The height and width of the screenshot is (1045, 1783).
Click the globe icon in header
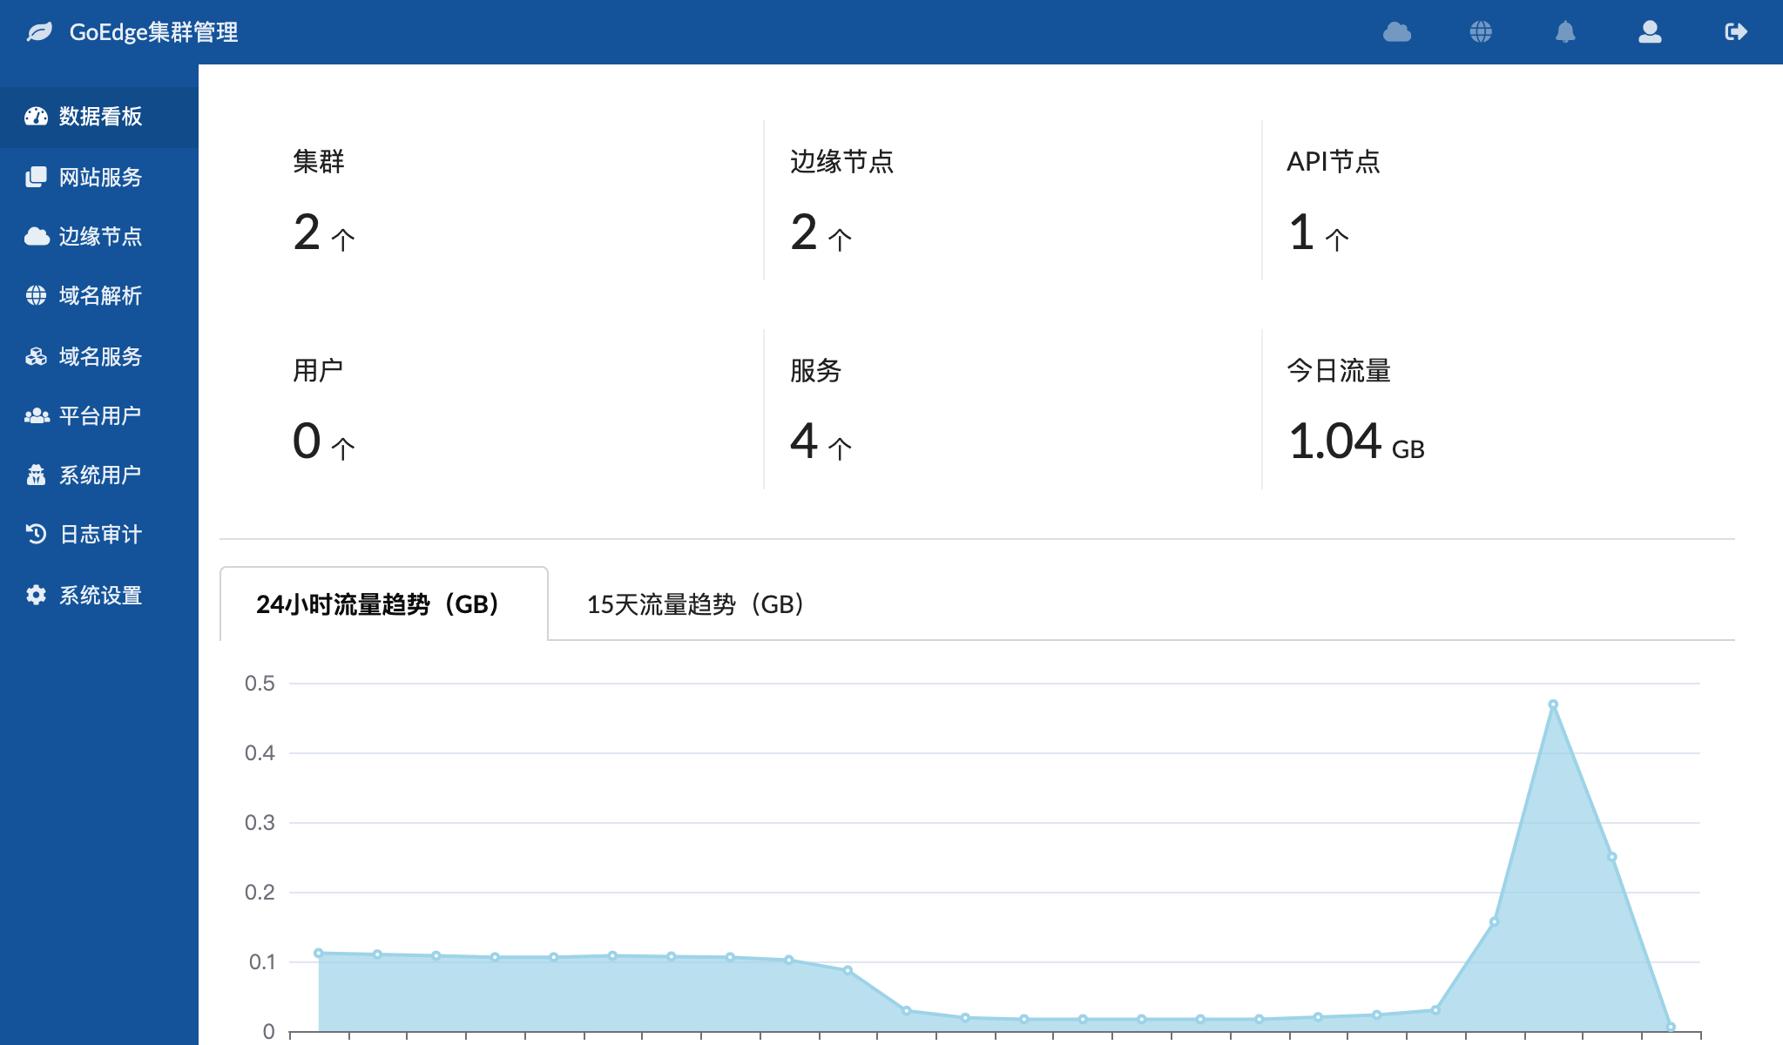point(1481,32)
